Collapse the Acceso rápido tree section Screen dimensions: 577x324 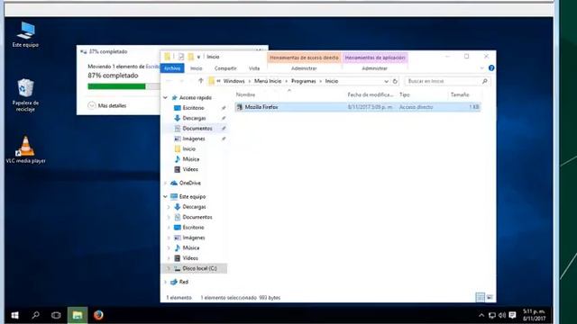click(x=165, y=98)
